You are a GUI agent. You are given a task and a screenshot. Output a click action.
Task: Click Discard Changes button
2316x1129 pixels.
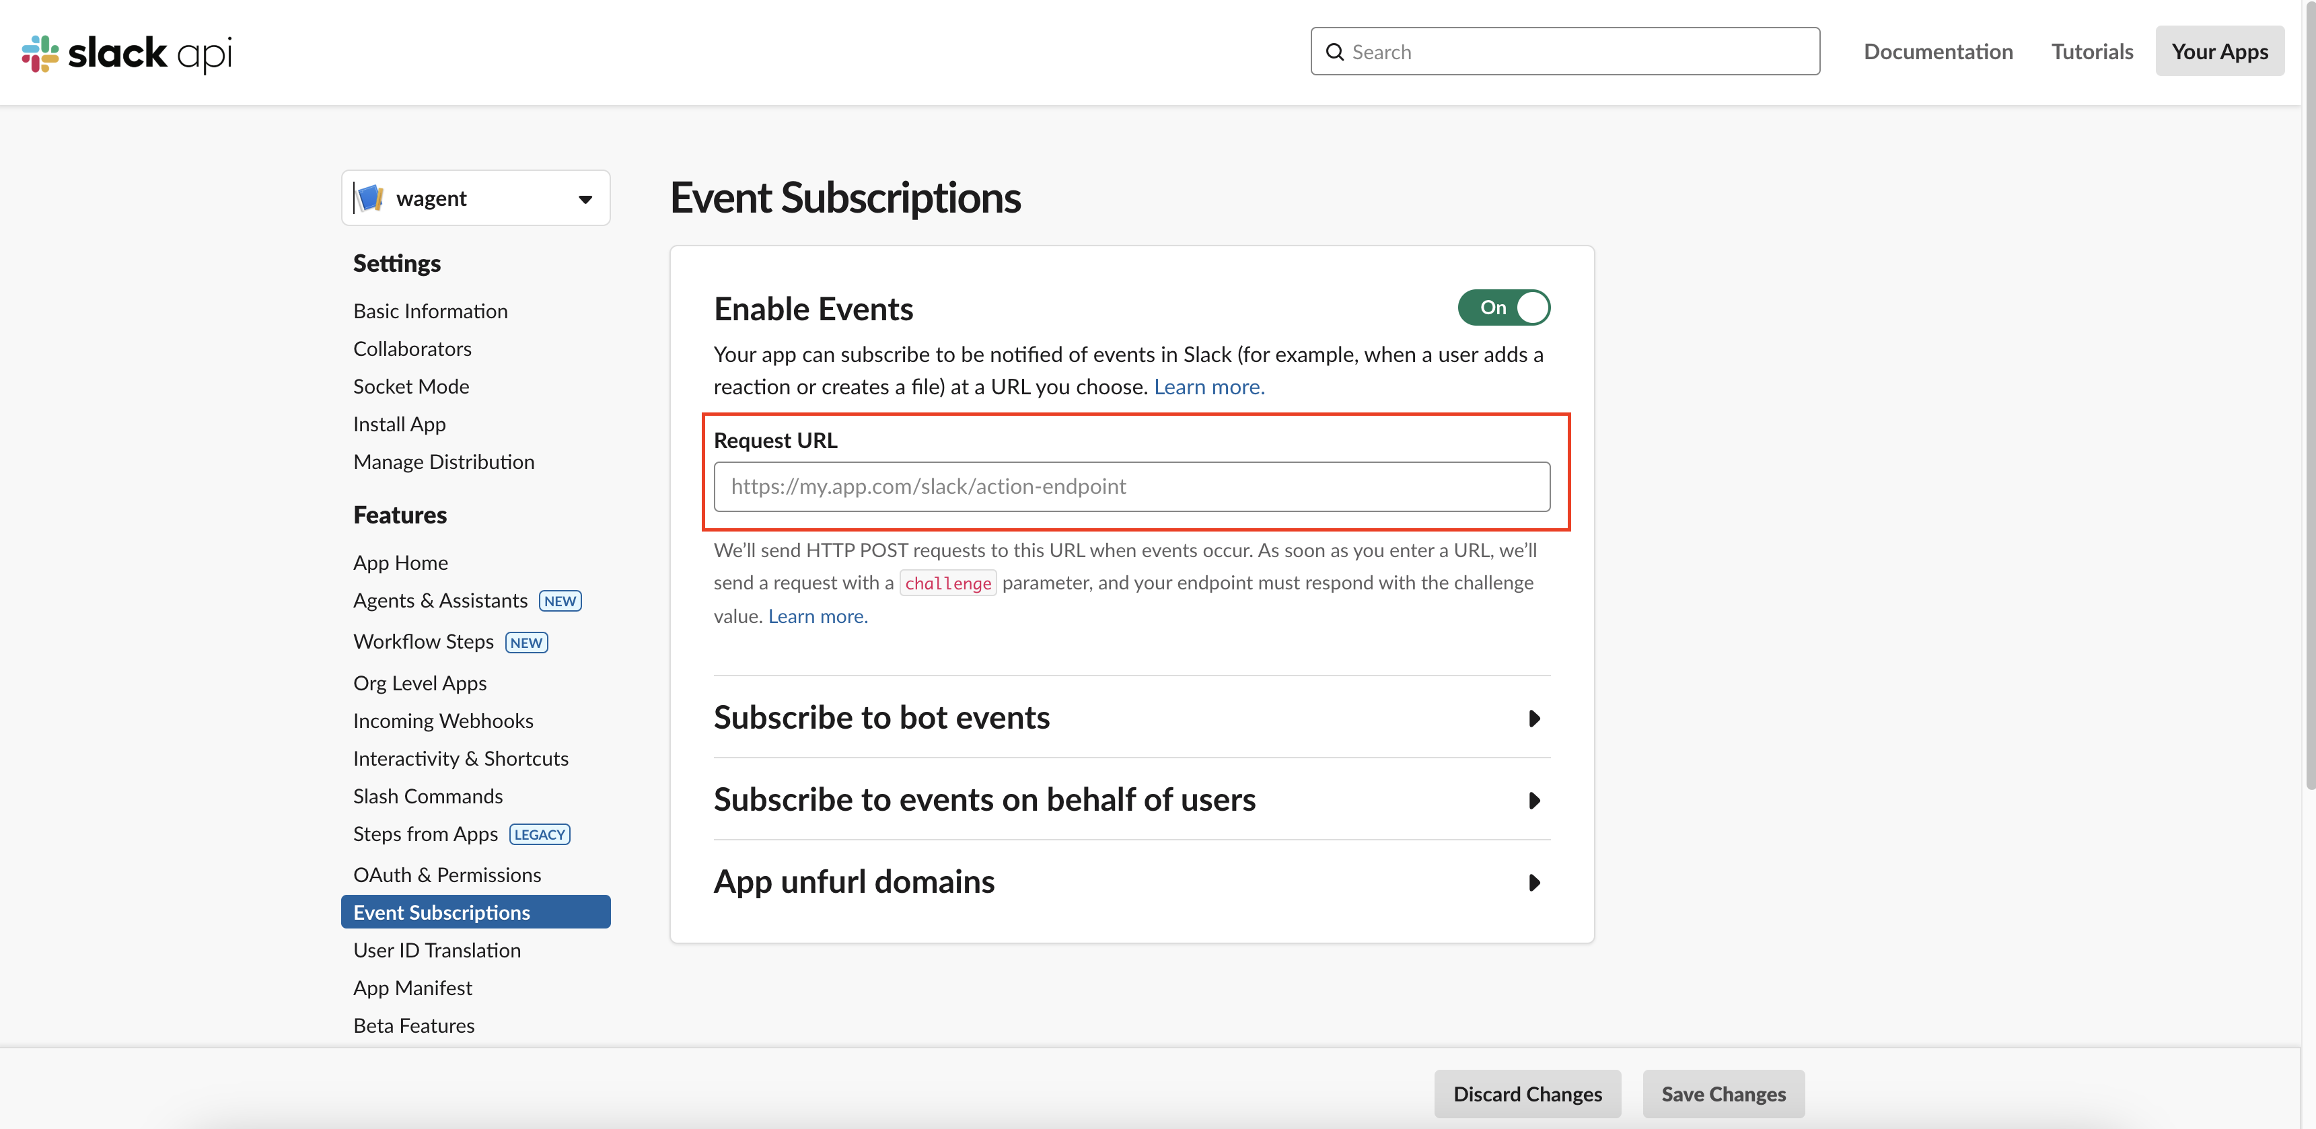(1527, 1094)
